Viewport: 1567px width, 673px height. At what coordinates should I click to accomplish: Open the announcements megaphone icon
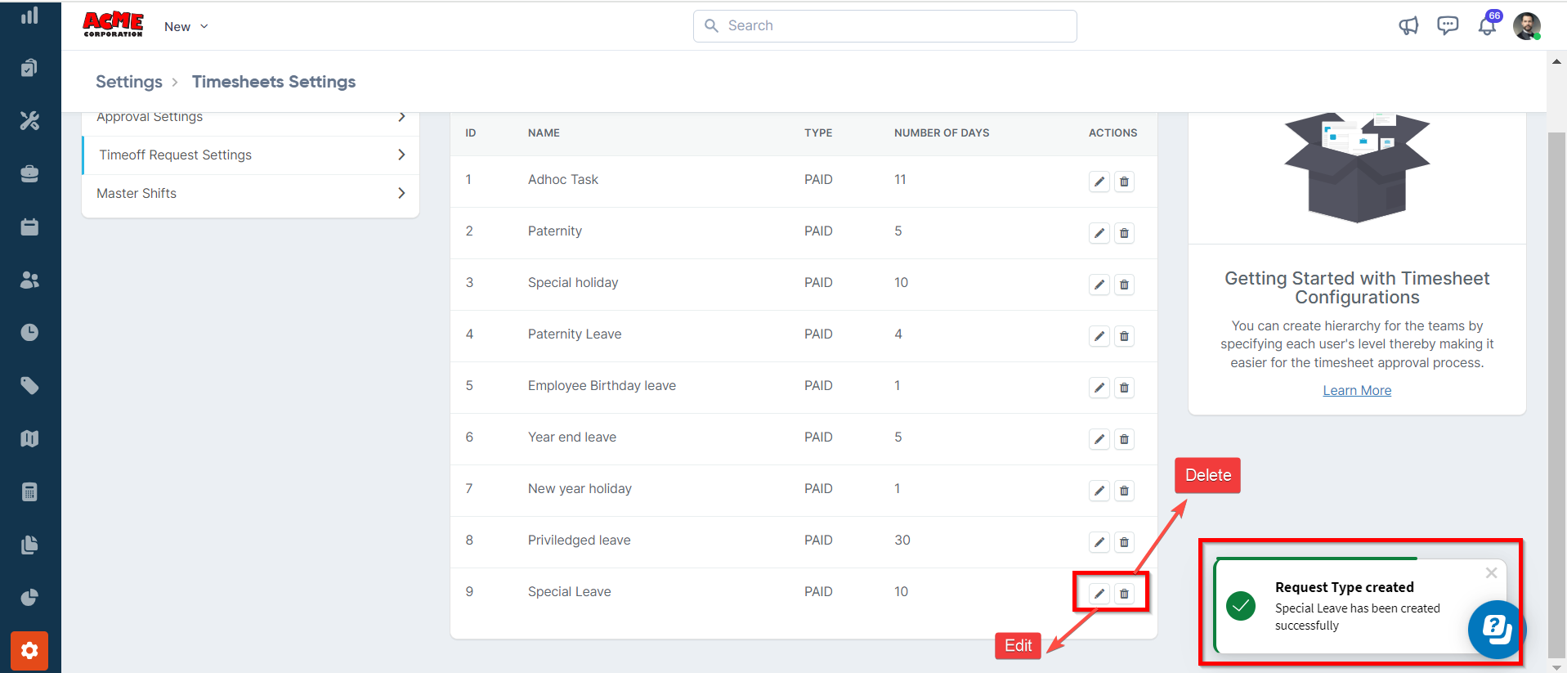[1408, 26]
